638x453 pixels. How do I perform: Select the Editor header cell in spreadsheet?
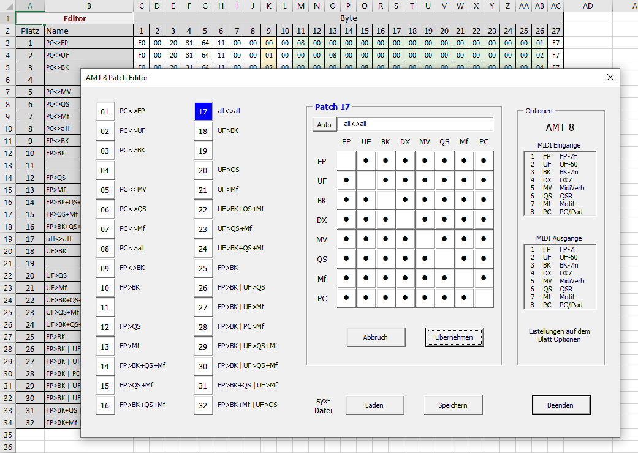coord(74,18)
